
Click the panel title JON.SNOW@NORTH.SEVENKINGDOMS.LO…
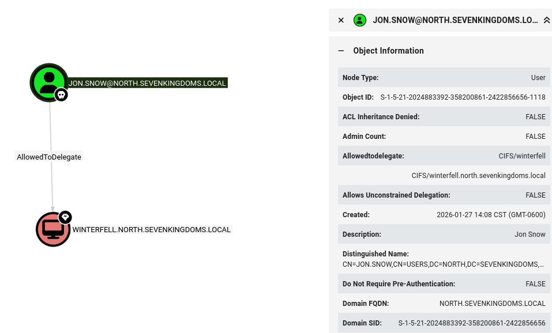click(x=455, y=20)
